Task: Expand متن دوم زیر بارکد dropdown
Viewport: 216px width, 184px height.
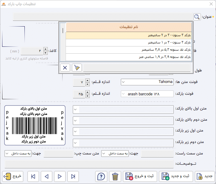Action: click(75, 143)
